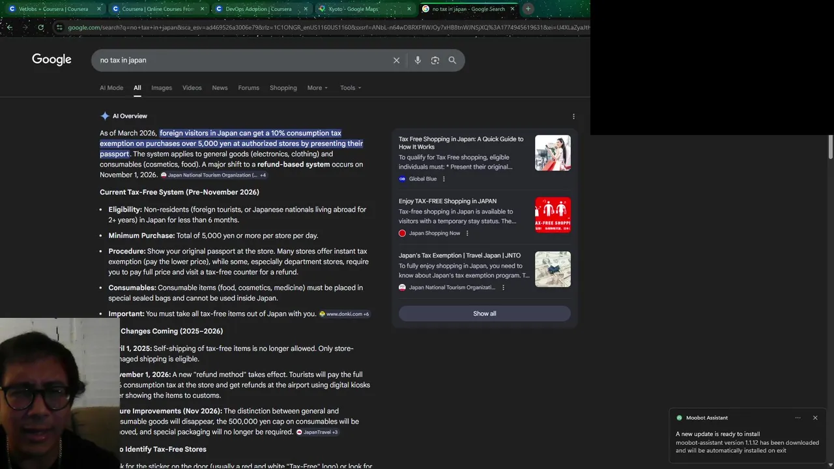Screen dimensions: 834x469
Task: Switch to AI Mode results
Action: (111, 88)
